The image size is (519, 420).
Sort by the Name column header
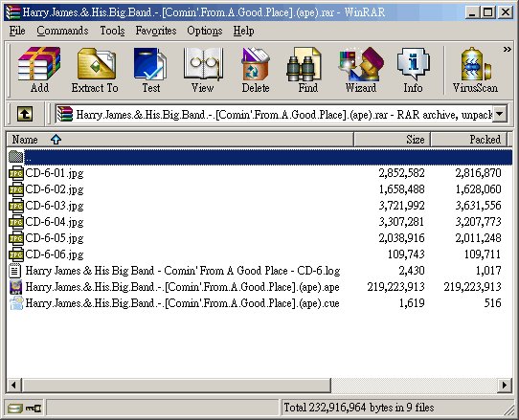[180, 140]
